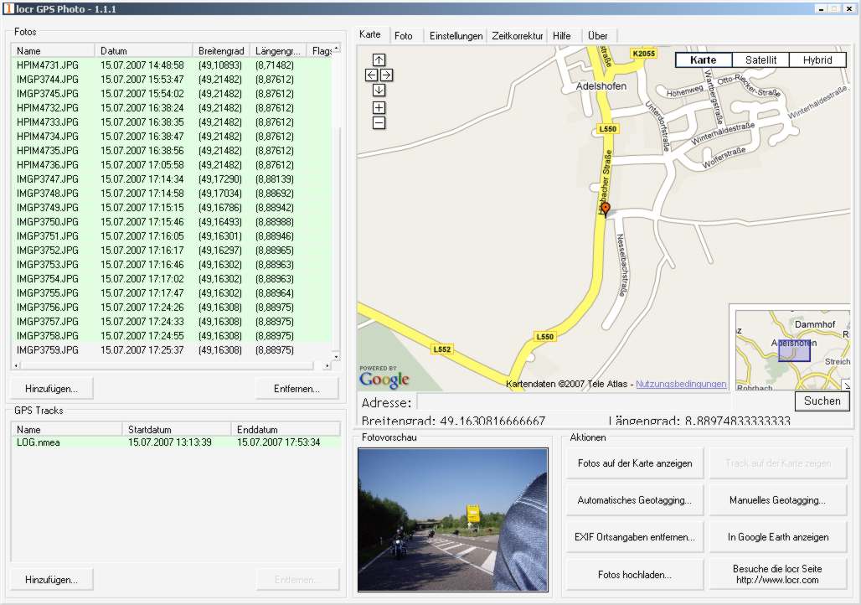This screenshot has width=861, height=605.
Task: Zoom out of the map
Action: point(379,123)
